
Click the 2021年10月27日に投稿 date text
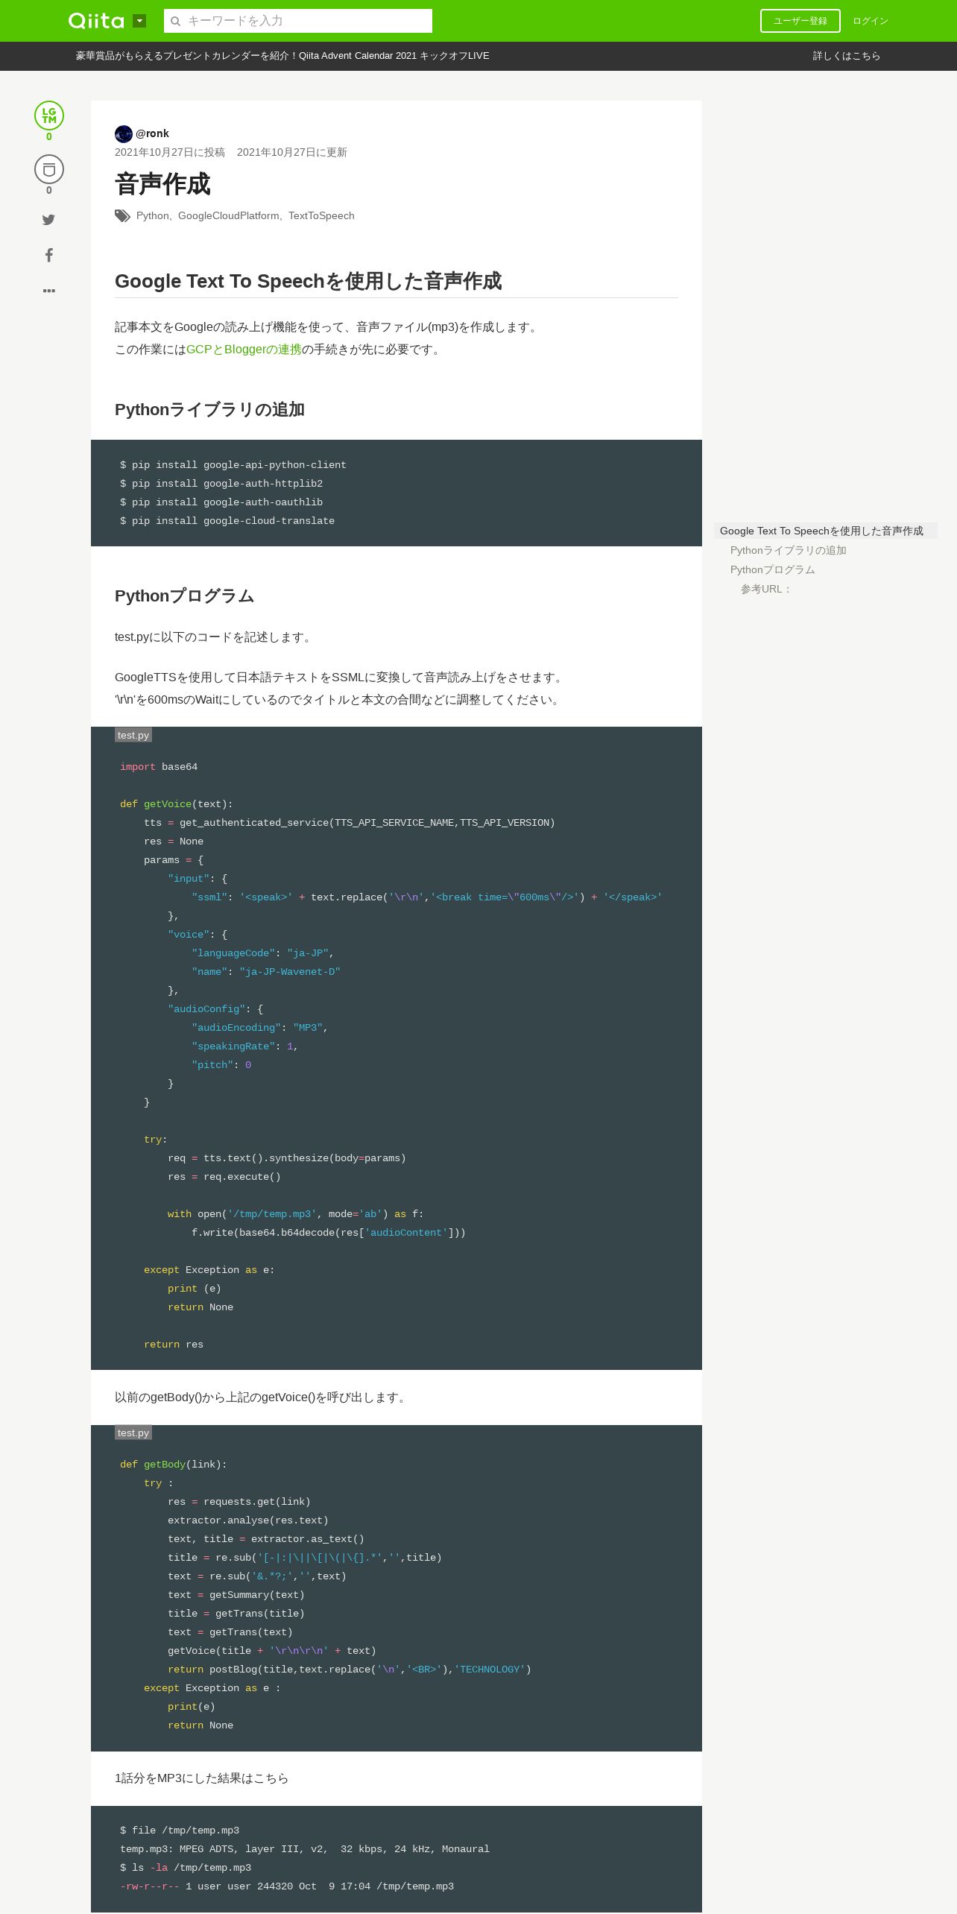170,152
